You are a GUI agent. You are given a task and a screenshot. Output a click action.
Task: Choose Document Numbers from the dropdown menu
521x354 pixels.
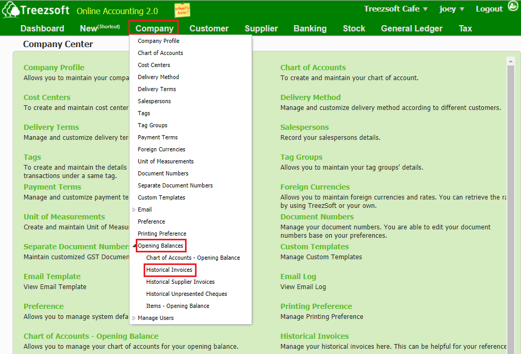coord(163,173)
